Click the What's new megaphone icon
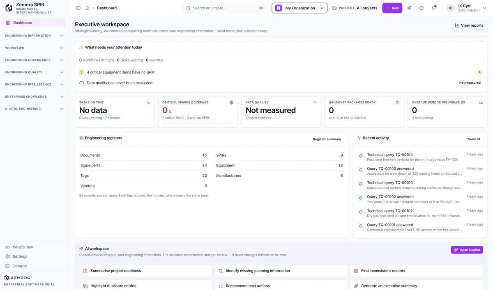493x290 pixels. tap(7, 247)
